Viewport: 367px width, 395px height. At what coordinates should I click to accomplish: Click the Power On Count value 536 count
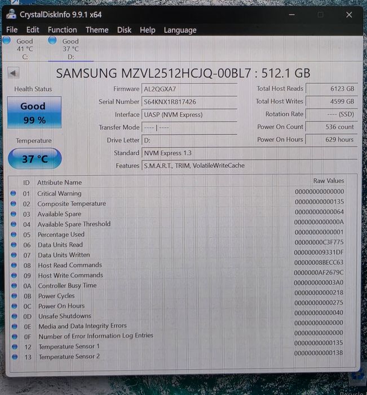point(331,127)
